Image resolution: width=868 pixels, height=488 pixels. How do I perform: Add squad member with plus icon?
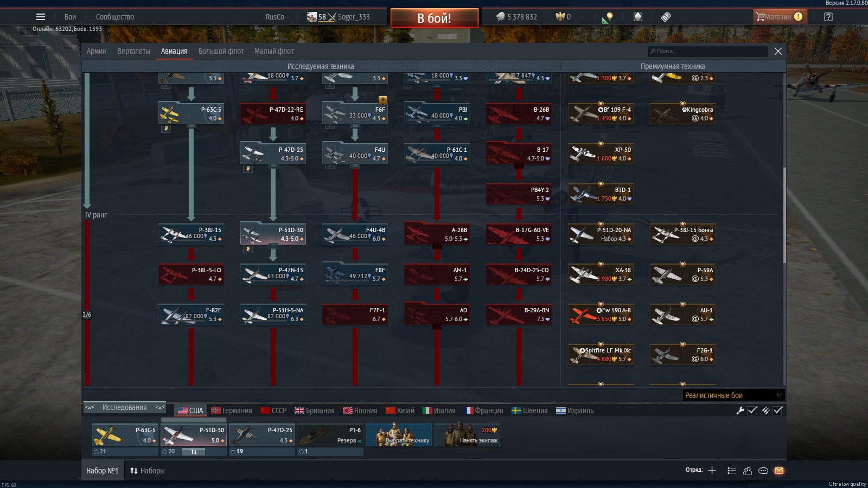(712, 470)
